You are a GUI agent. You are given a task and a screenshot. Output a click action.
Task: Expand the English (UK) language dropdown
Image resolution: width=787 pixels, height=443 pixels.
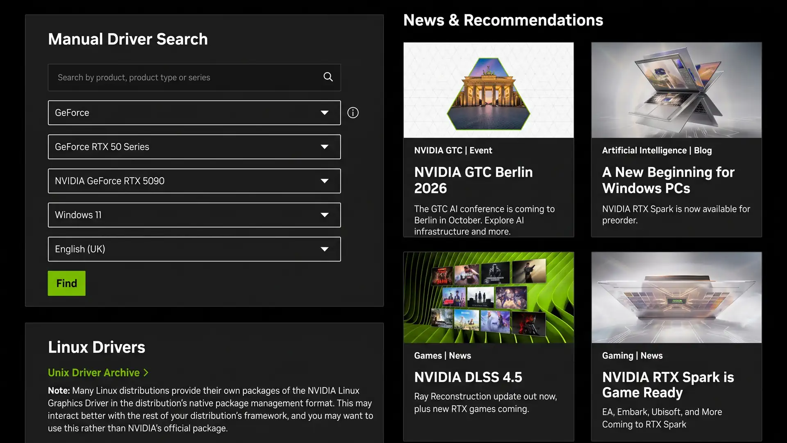point(194,249)
